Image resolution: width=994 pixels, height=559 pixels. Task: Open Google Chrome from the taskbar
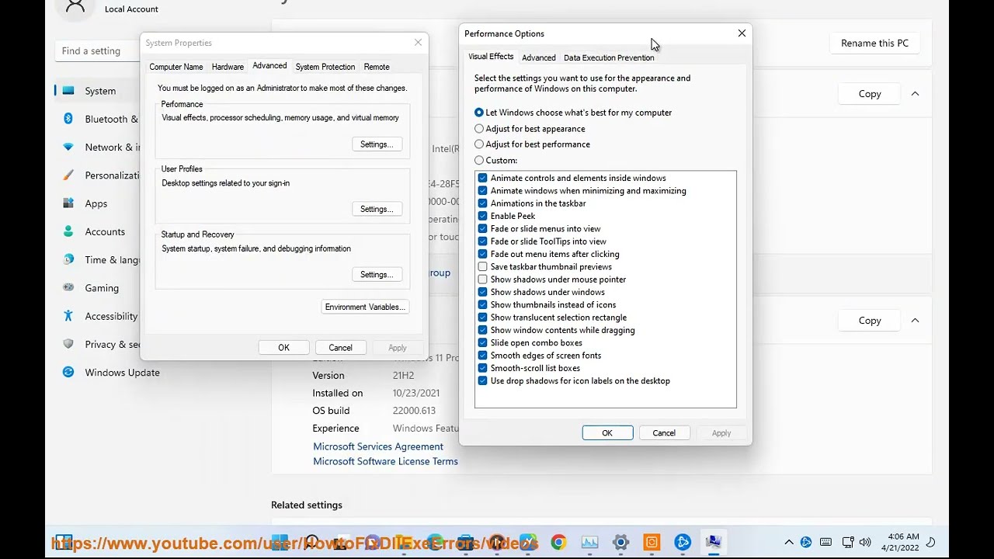pyautogui.click(x=558, y=542)
